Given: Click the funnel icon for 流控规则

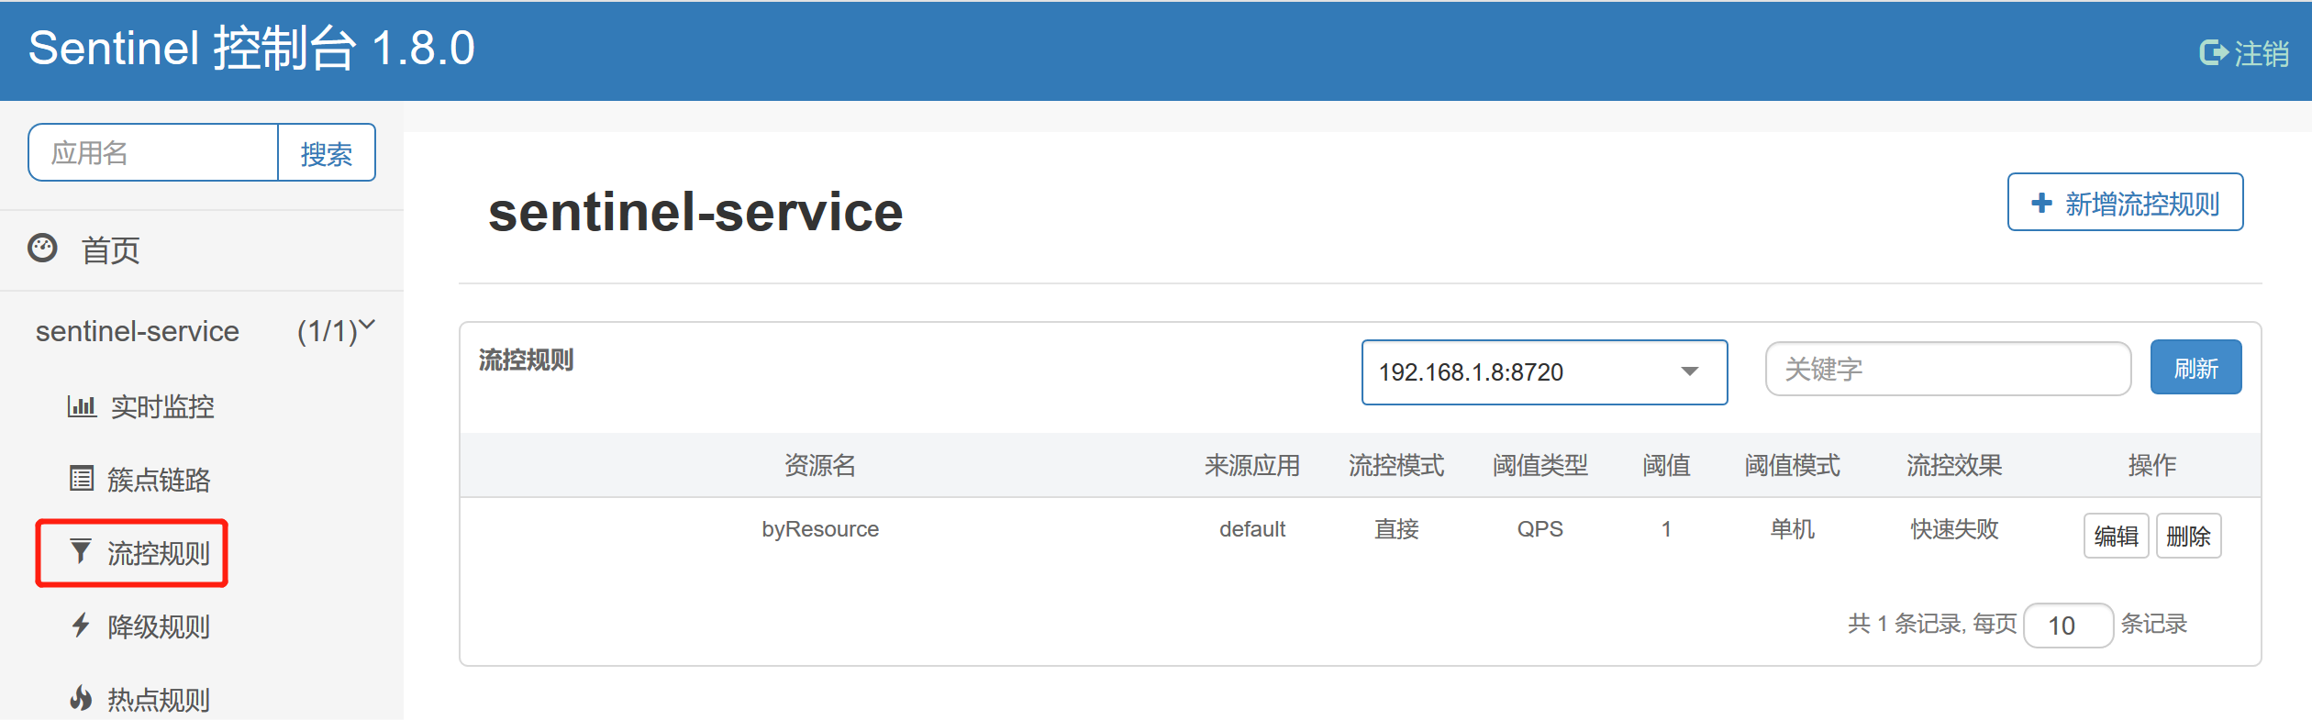Looking at the screenshot, I should click(81, 551).
